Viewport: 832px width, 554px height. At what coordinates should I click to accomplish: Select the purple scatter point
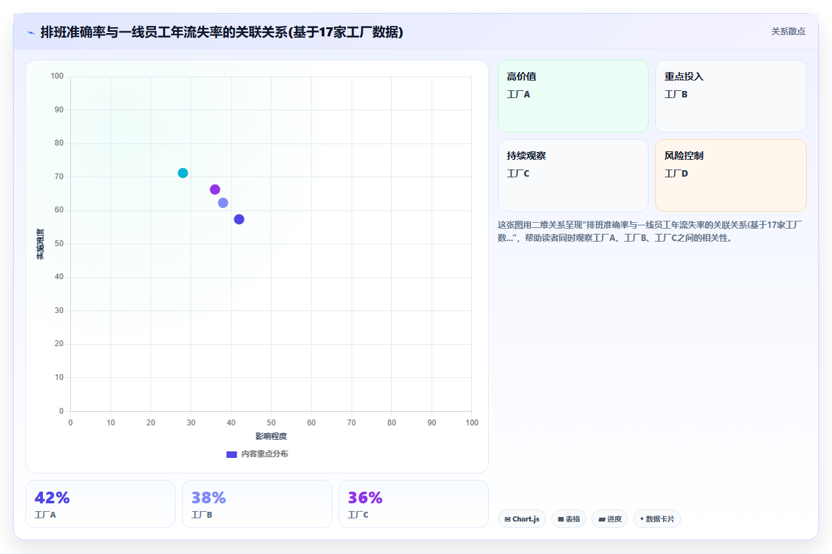(x=215, y=190)
